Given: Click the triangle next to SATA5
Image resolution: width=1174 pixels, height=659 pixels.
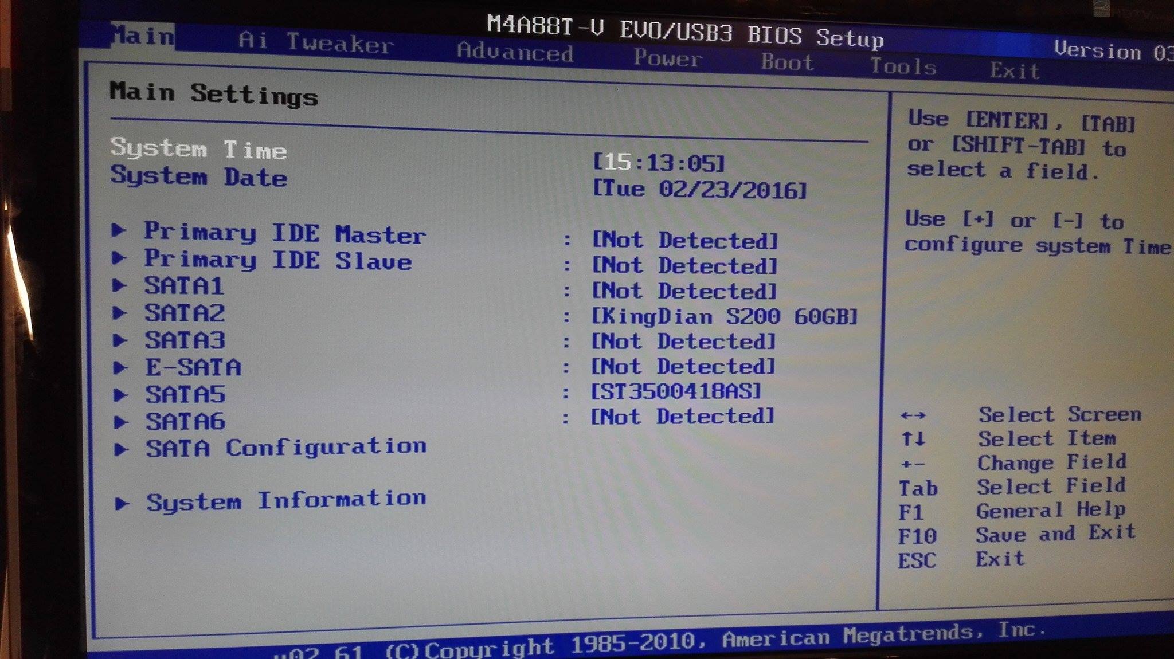Looking at the screenshot, I should tap(120, 395).
